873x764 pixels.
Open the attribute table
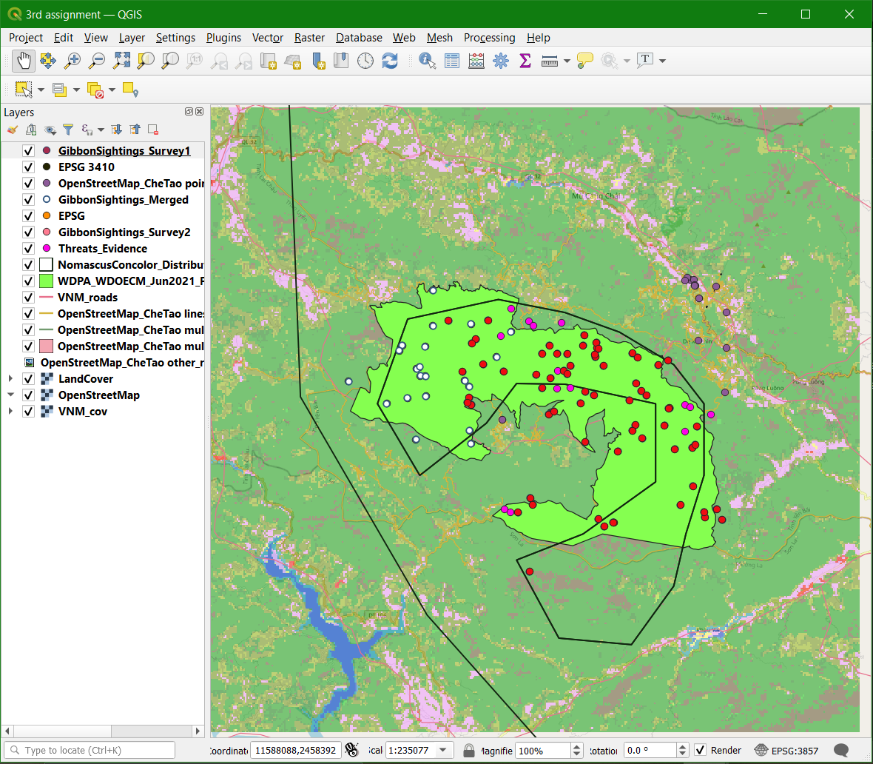[x=452, y=61]
